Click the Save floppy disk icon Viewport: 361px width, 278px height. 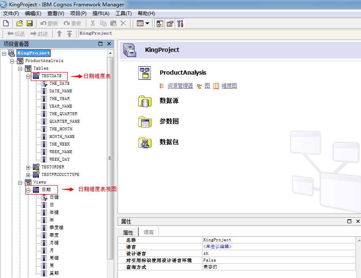point(30,23)
